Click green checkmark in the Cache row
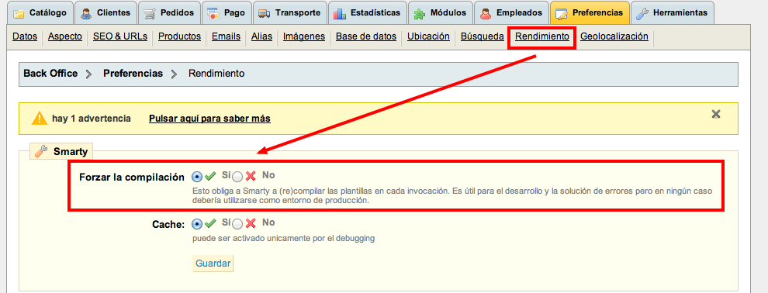The image size is (768, 293). pos(210,223)
